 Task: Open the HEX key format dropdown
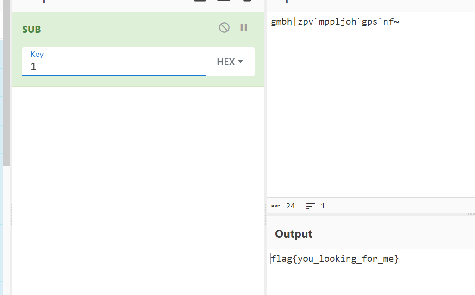230,62
